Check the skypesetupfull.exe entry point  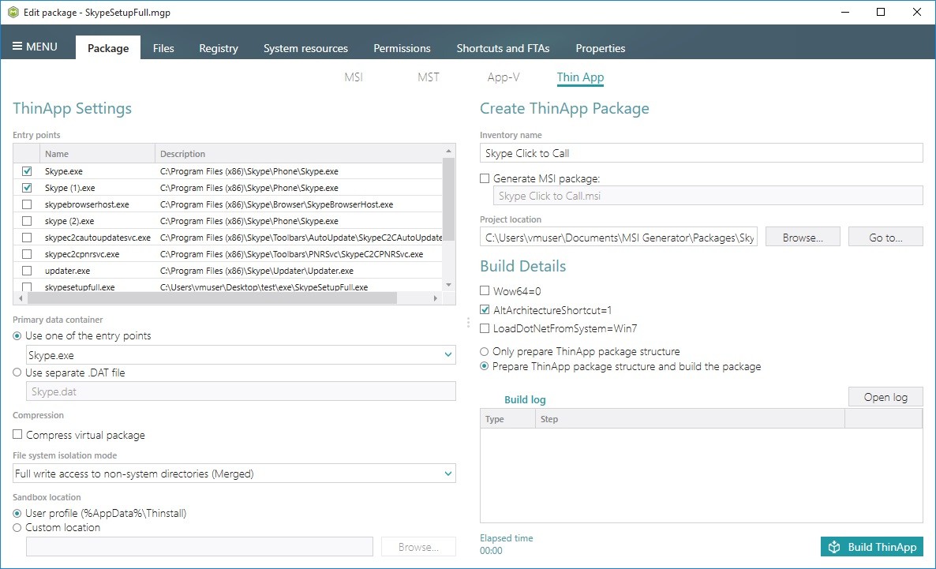[27, 287]
